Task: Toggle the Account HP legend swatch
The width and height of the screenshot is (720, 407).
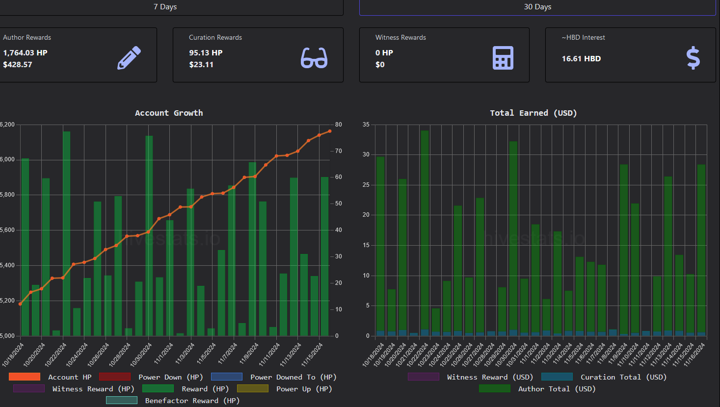Action: point(25,377)
